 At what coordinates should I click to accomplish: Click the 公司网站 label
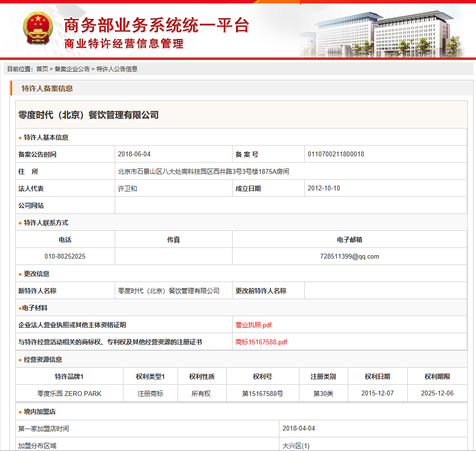pos(31,206)
